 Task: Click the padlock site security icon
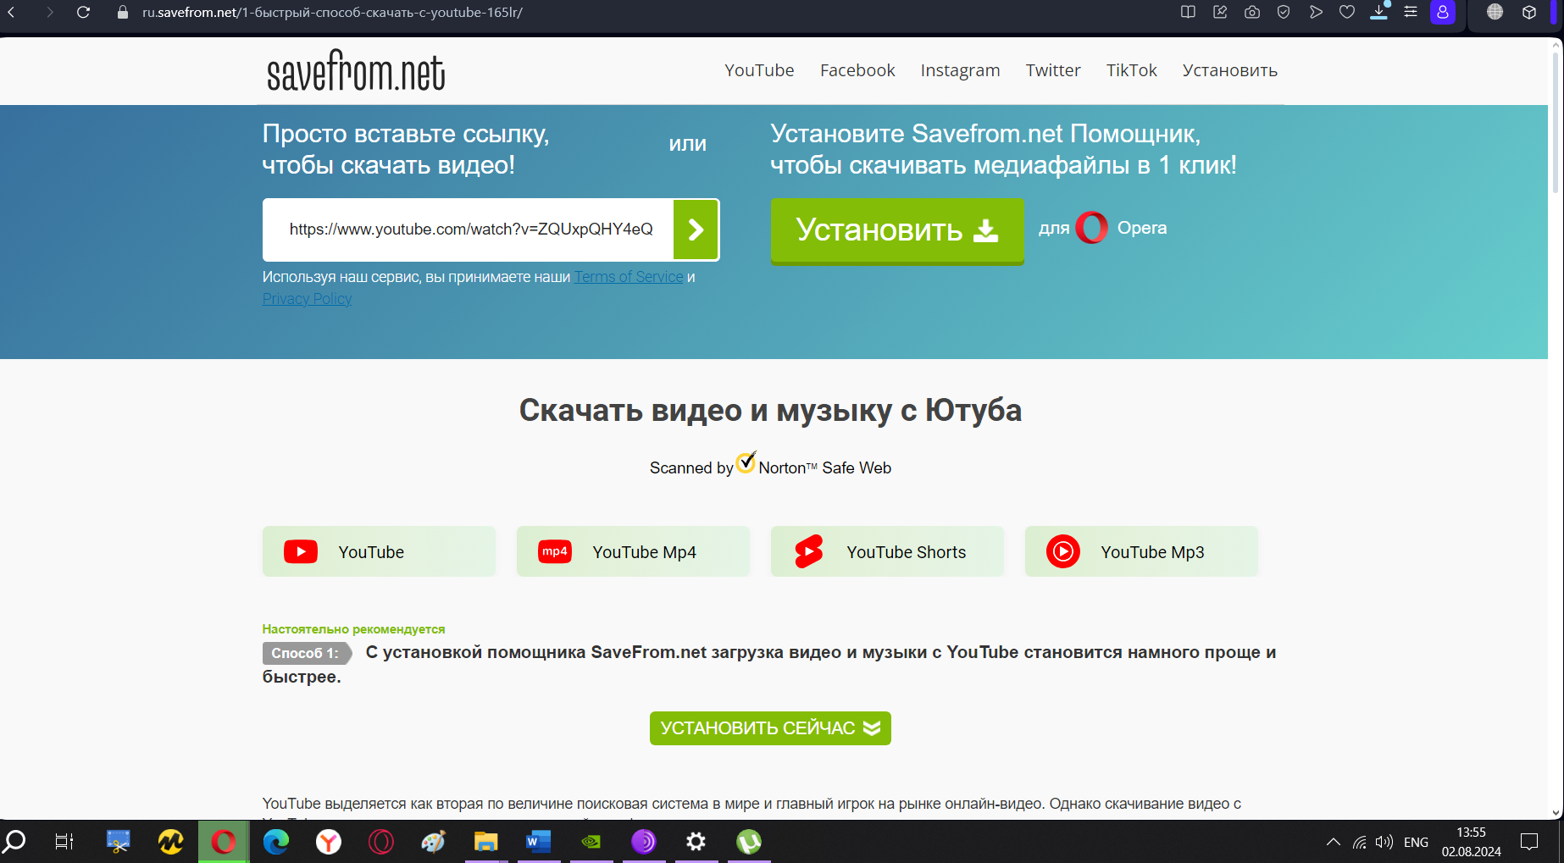[x=123, y=13]
